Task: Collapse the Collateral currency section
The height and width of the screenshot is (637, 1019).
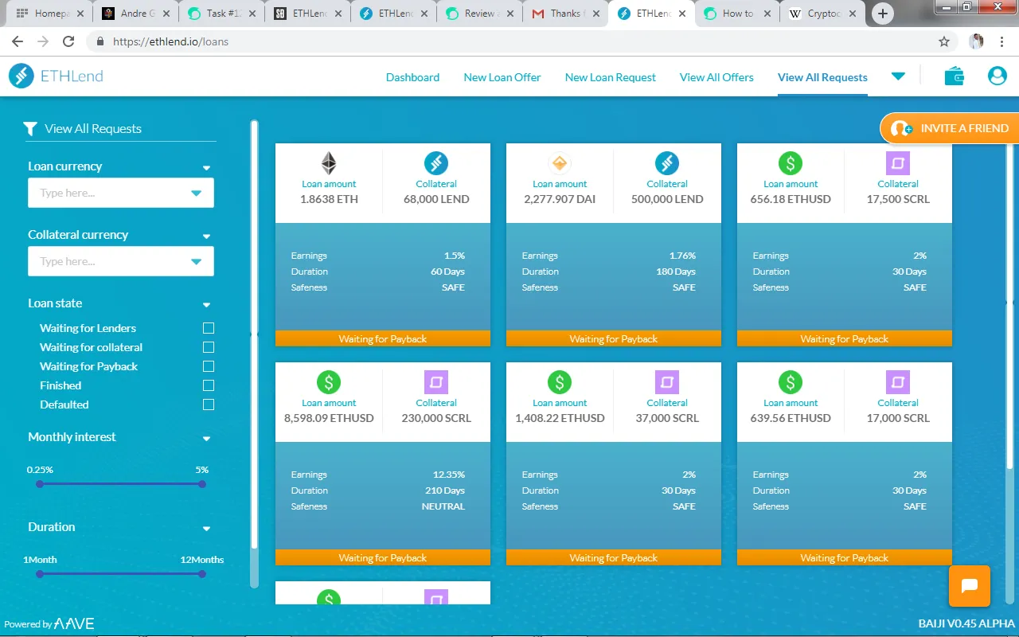Action: tap(207, 236)
